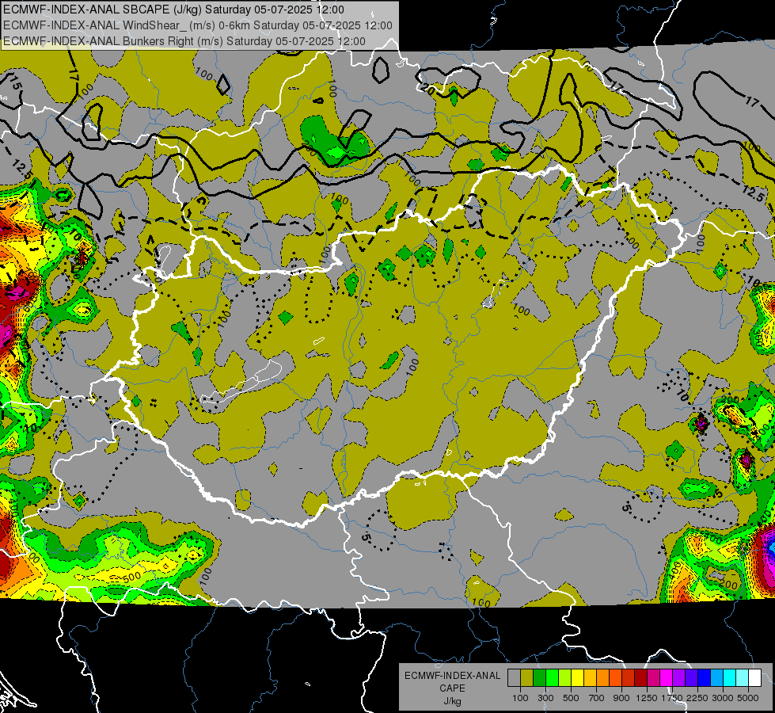
Task: Select the dark red legend swatch
Action: coord(641,678)
